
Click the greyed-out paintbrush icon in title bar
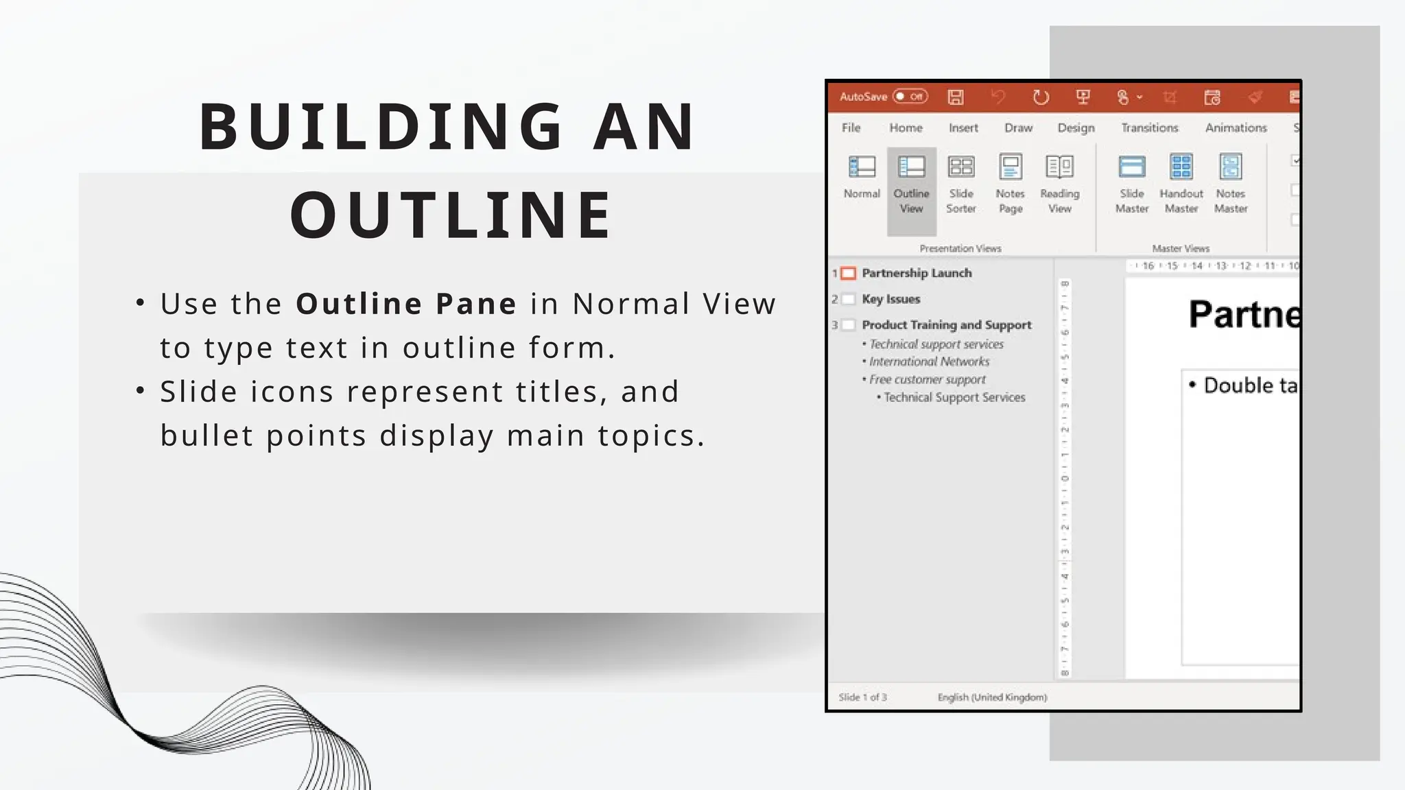[1255, 97]
